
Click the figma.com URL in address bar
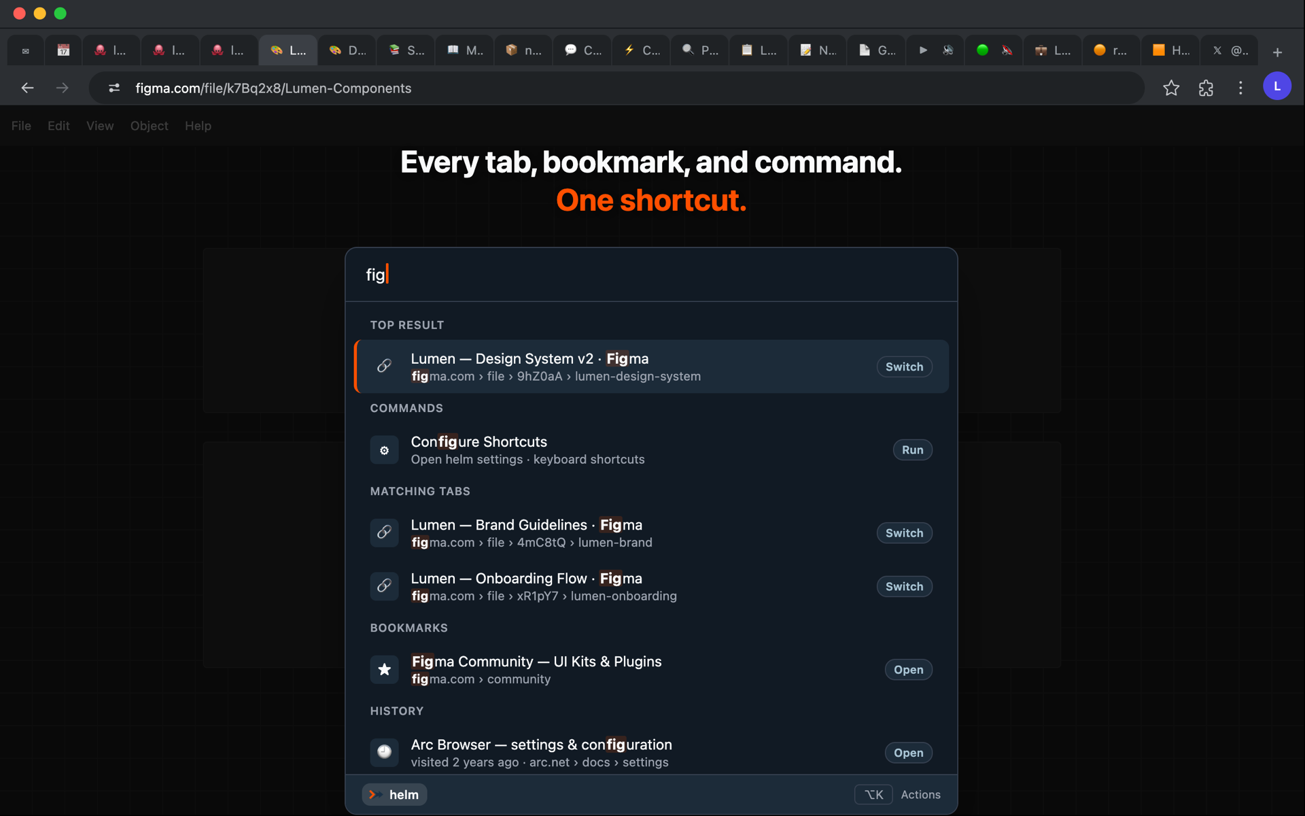tap(273, 88)
